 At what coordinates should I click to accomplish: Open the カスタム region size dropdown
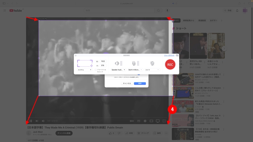[x=85, y=70]
